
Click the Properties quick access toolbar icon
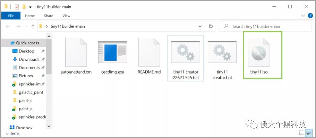point(17,7)
